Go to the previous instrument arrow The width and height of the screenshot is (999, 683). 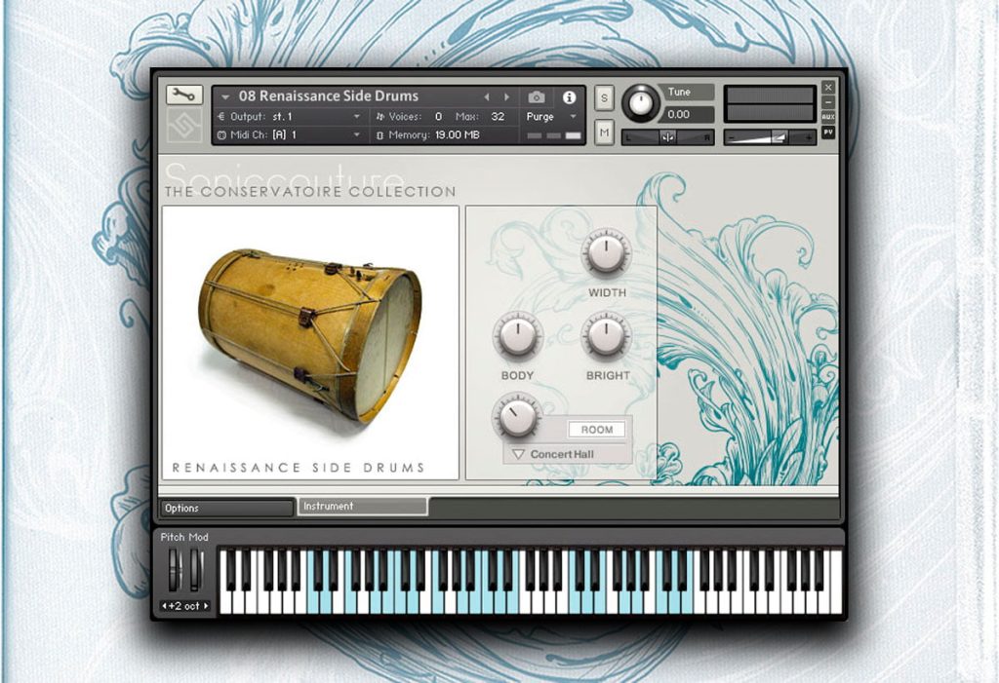pyautogui.click(x=487, y=96)
